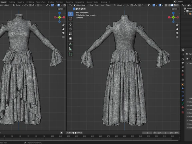Jump to the timeline start frame
192x144 pixels.
coord(68,133)
